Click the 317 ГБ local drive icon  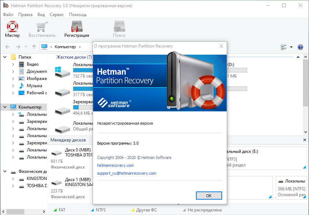point(63,92)
